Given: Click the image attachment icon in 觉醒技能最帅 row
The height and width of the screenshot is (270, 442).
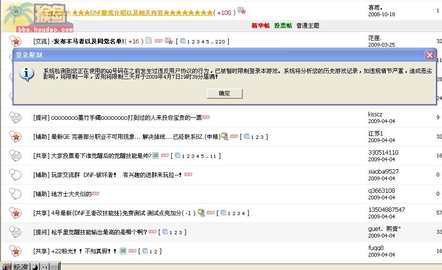Looking at the screenshot, I should [x=155, y=156].
